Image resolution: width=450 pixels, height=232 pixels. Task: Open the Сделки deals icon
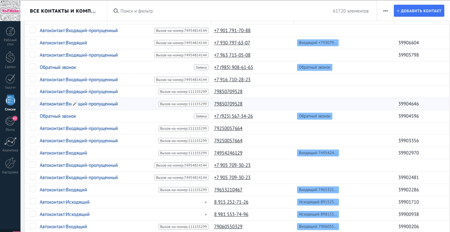coord(10,58)
